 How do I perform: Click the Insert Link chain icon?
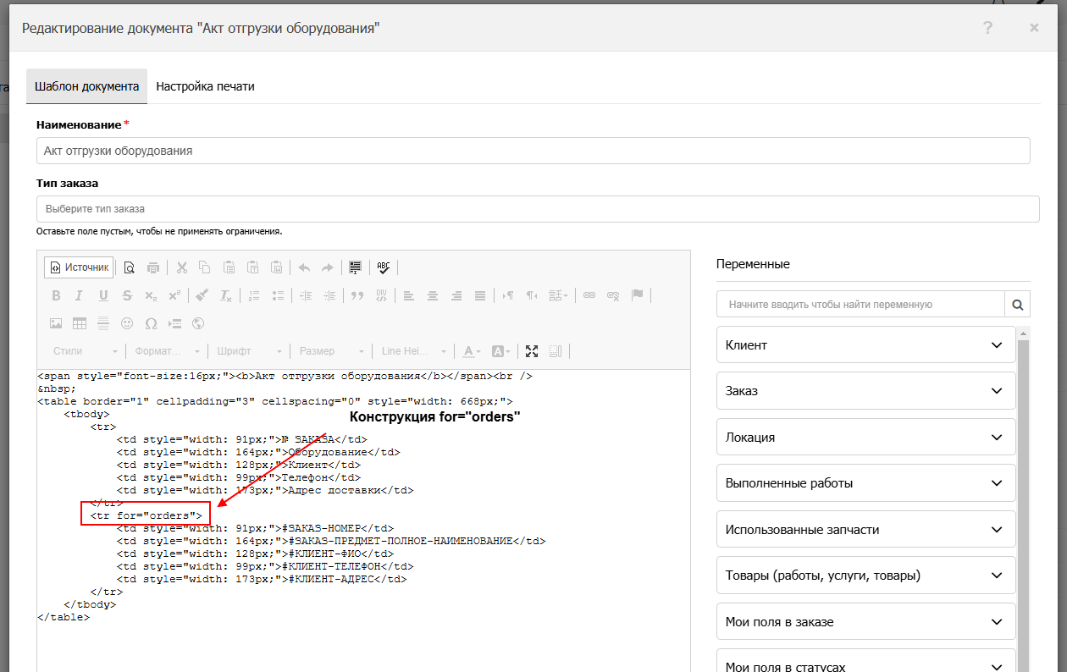(x=589, y=295)
